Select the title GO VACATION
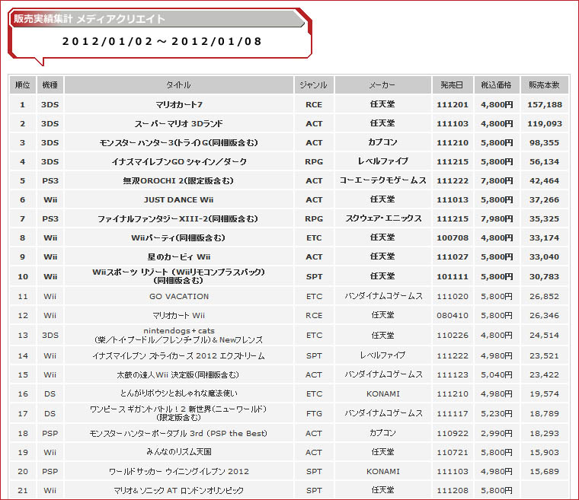Image resolution: width=579 pixels, height=500 pixels. [x=179, y=296]
